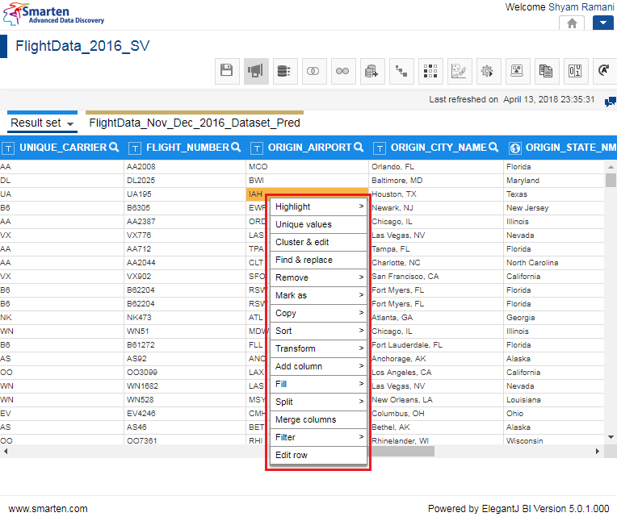Expand the Fill submenu
Image resolution: width=617 pixels, height=521 pixels.
click(318, 384)
